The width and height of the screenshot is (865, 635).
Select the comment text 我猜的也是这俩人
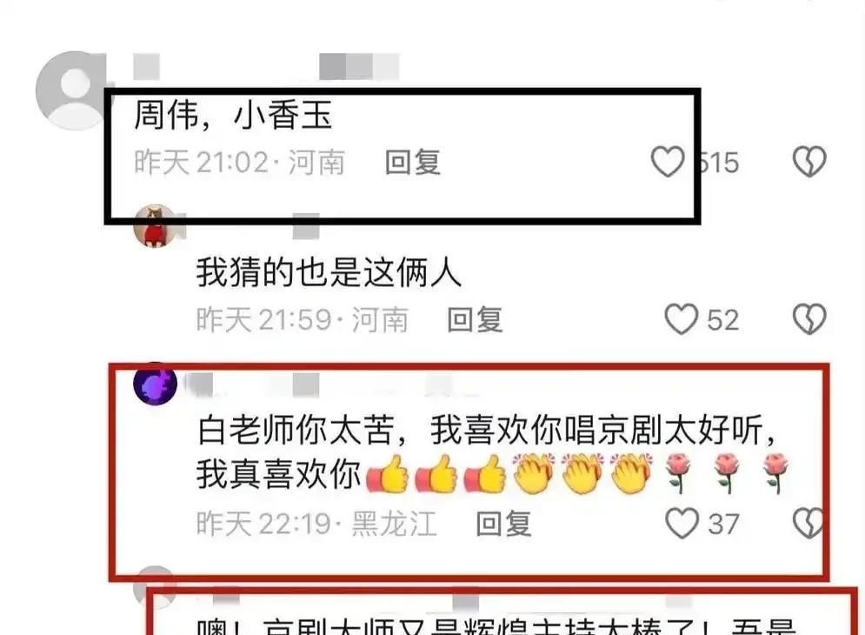coord(329,273)
